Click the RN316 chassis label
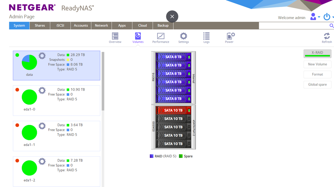Viewport: 334px width, 187px height. pos(153,77)
